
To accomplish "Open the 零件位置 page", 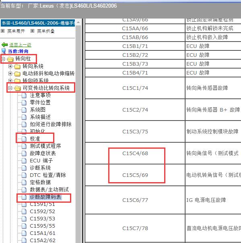I will pyautogui.click(x=40, y=102).
